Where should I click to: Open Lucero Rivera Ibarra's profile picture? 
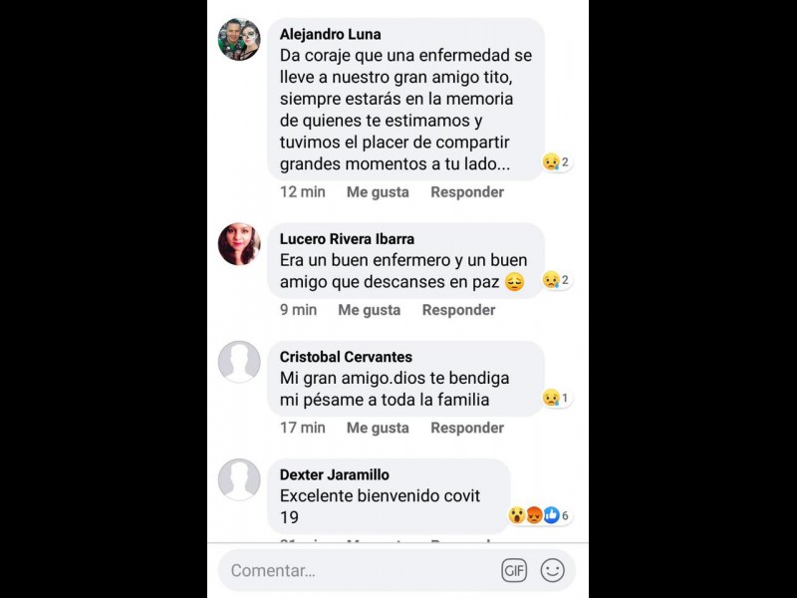point(239,244)
